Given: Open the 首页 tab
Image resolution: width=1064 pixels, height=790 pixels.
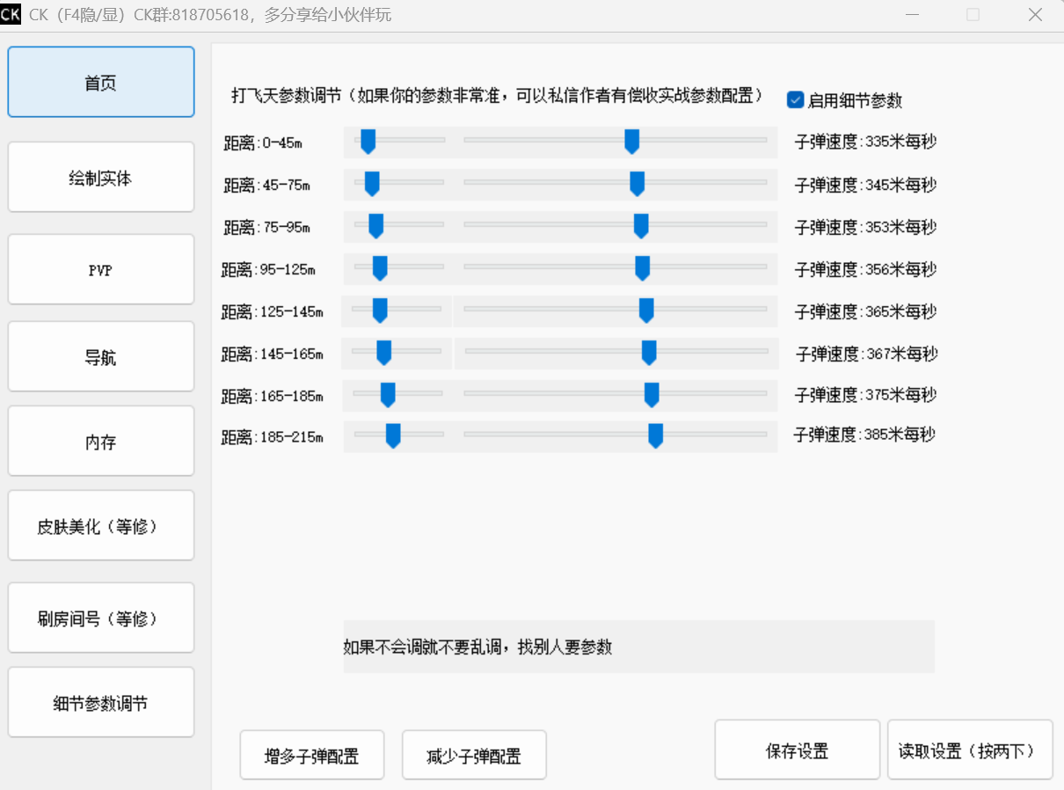Looking at the screenshot, I should [x=101, y=83].
